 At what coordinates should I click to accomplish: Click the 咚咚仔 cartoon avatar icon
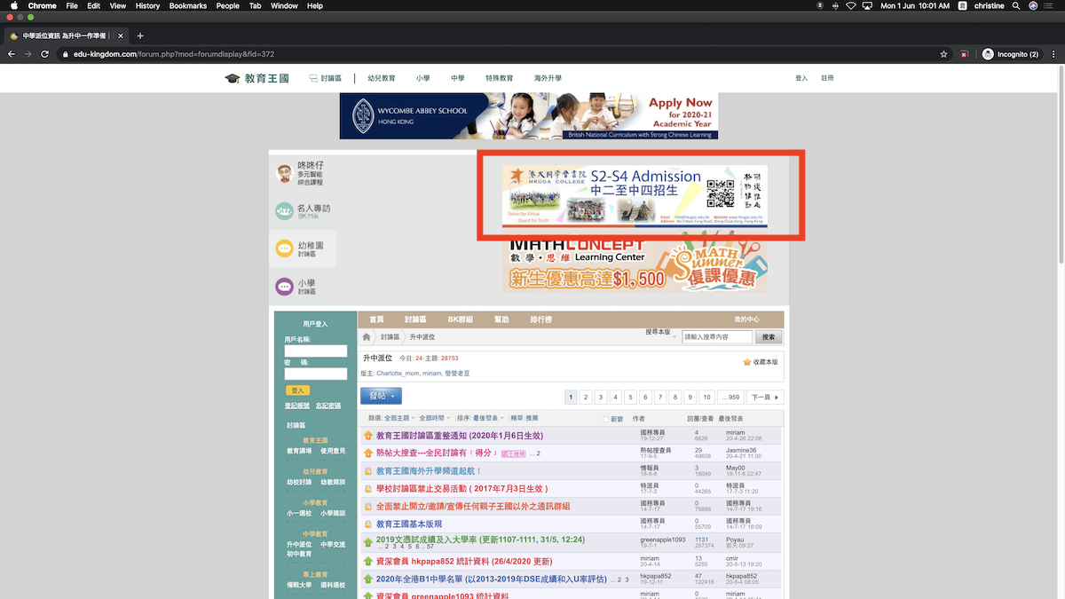tap(284, 173)
